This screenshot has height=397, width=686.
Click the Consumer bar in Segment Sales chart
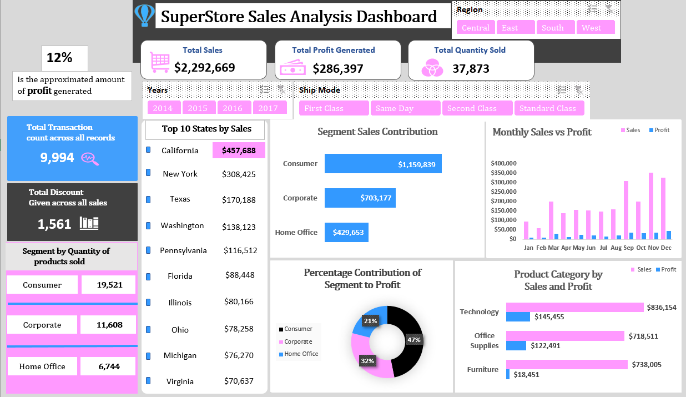point(383,164)
